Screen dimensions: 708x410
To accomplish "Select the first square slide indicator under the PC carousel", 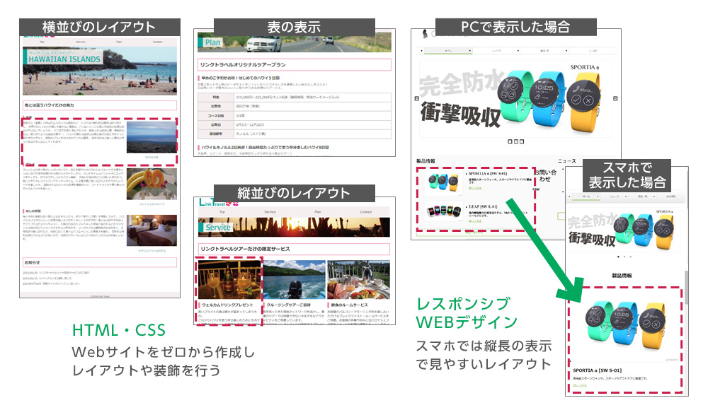I will point(510,141).
